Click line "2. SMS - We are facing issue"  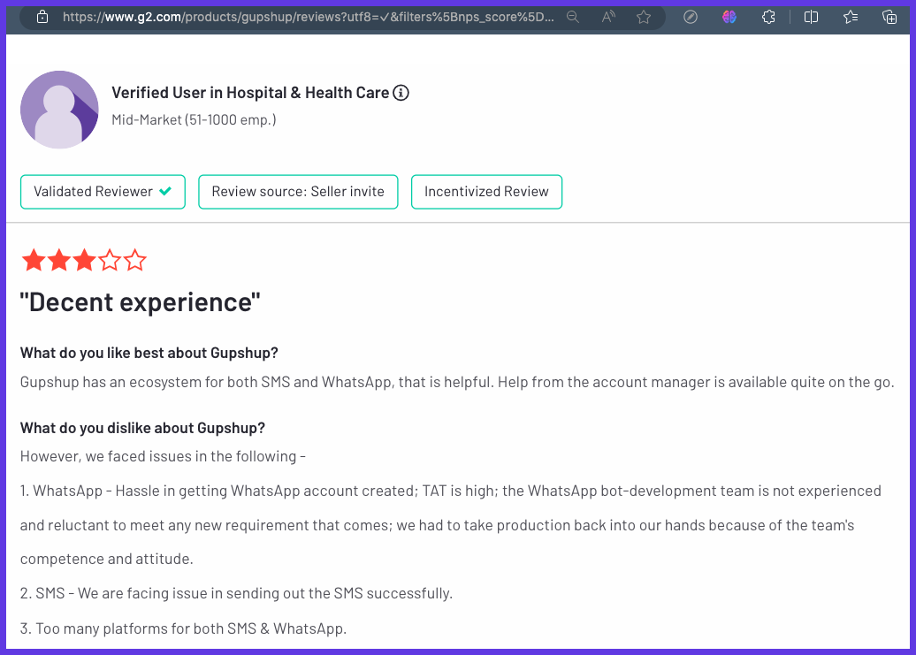236,594
